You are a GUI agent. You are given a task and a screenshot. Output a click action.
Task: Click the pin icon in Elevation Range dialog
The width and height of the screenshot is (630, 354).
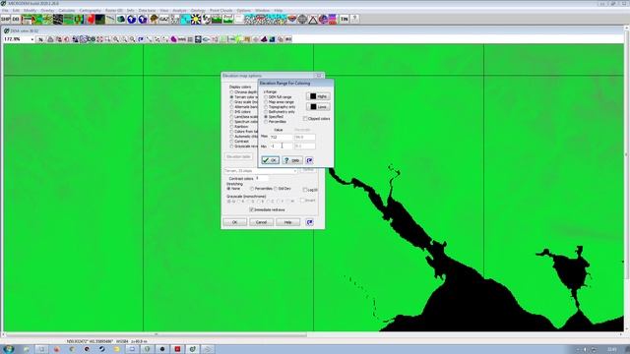point(309,160)
